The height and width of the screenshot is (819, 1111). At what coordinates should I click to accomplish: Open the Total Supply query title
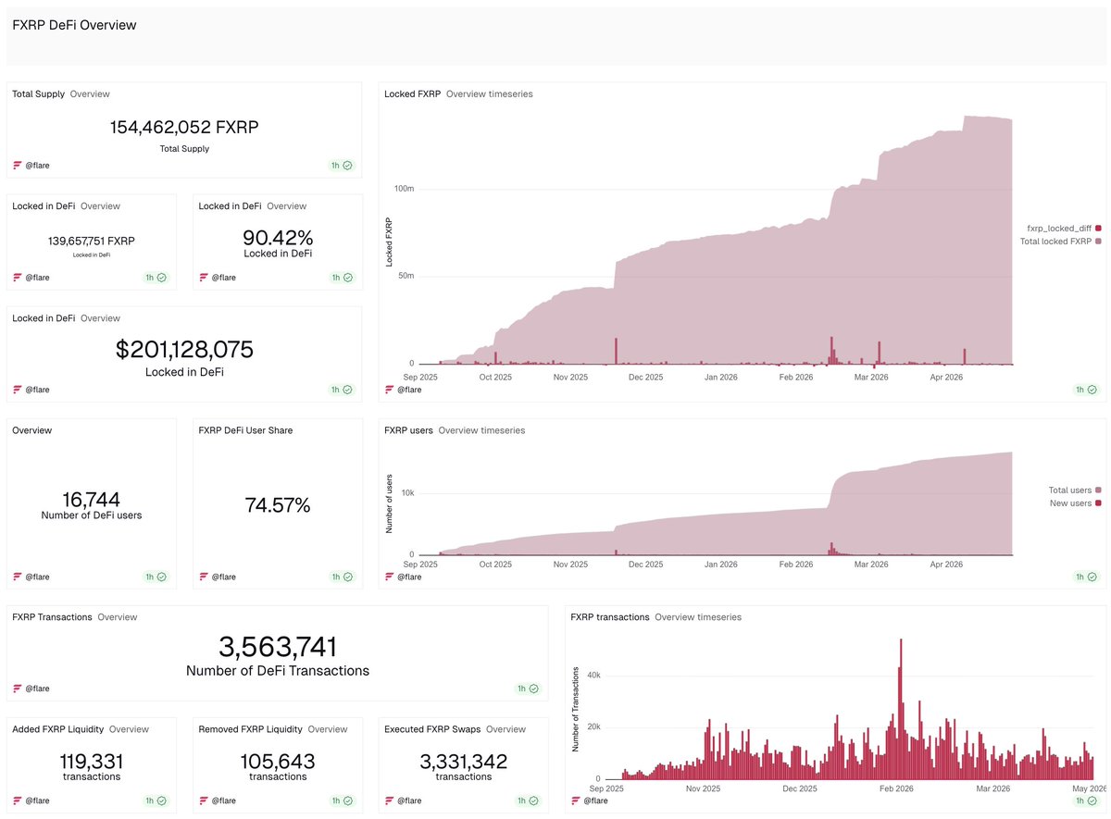[x=38, y=93]
